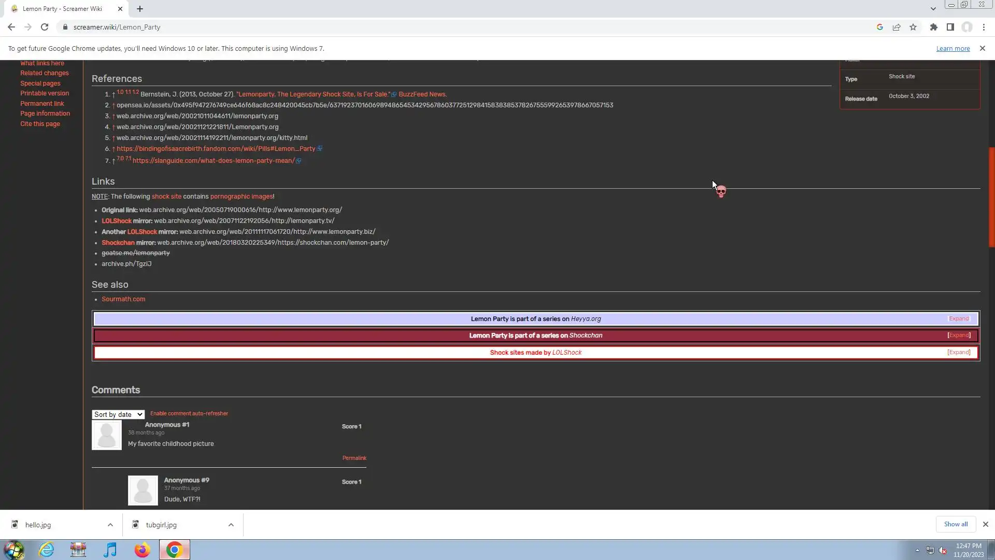Click the share page icon in address bar

tap(897, 27)
